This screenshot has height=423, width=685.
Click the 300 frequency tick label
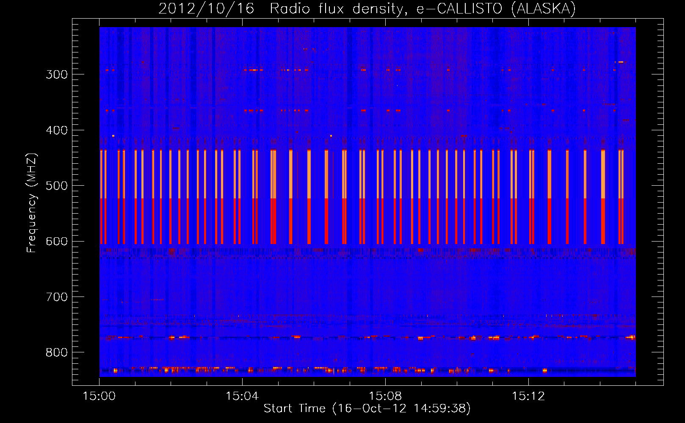(x=57, y=74)
